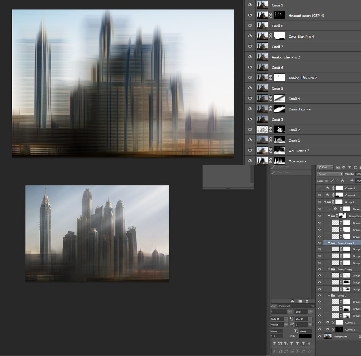Viewport: 361px width, 356px height.
Task: Open the Screen blend mode dropdown
Action: click(x=330, y=174)
